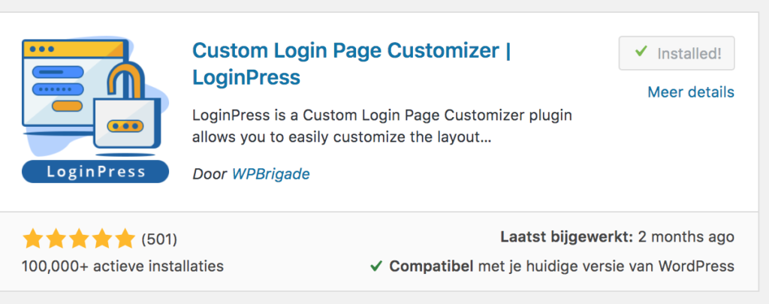Select the second rating star
Viewport: 769px width, 304px height.
click(56, 239)
